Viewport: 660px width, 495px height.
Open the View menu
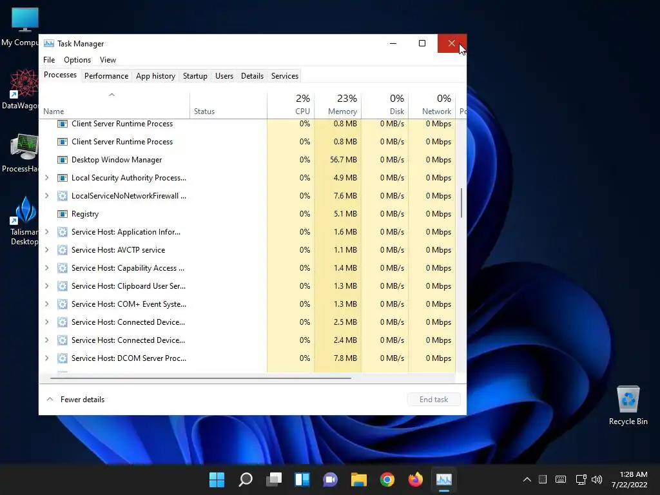click(108, 60)
